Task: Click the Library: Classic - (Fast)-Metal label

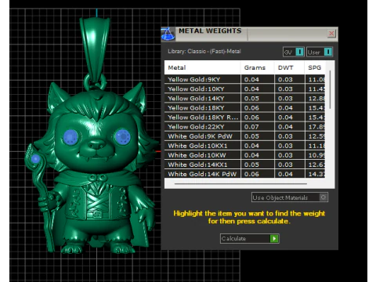Action: click(204, 51)
